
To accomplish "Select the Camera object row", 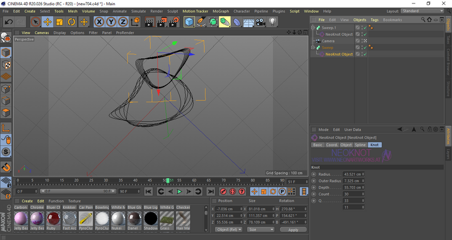I will coord(328,41).
